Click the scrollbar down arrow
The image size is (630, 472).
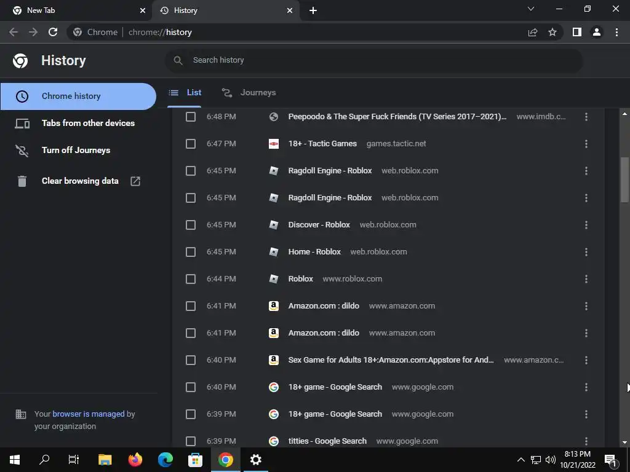[x=624, y=442]
